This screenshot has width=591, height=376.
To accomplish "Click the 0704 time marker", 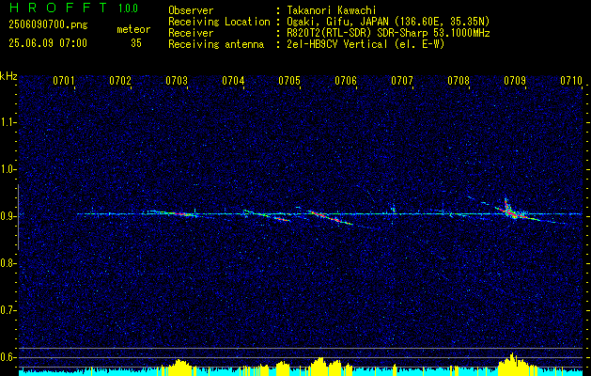I will coord(233,81).
